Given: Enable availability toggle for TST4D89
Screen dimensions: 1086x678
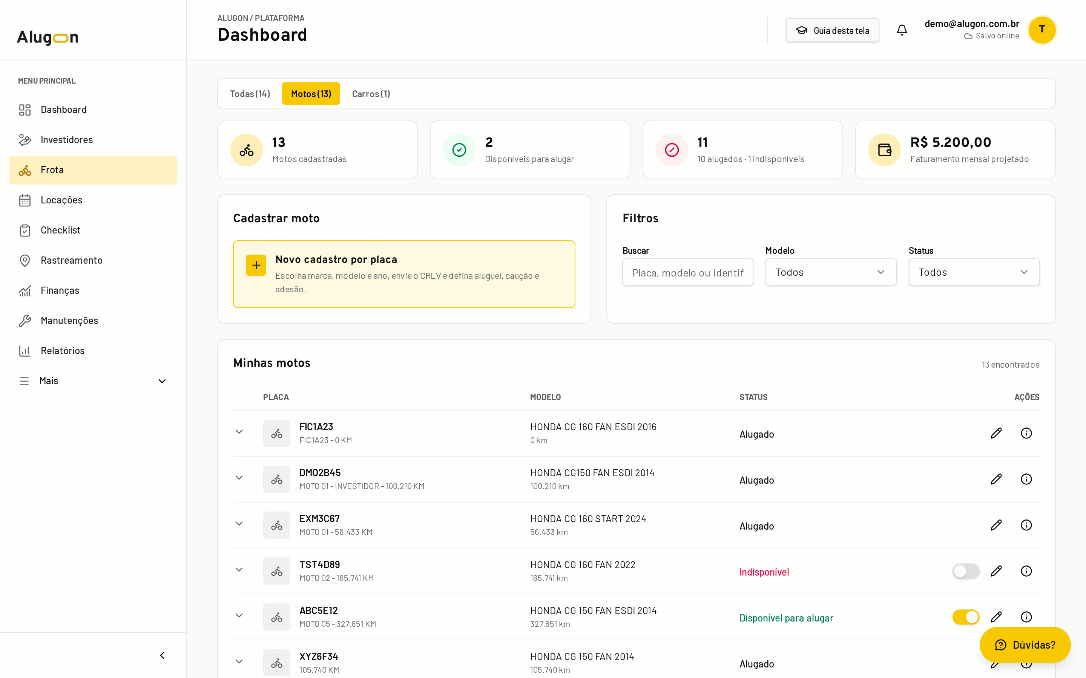Looking at the screenshot, I should point(966,571).
